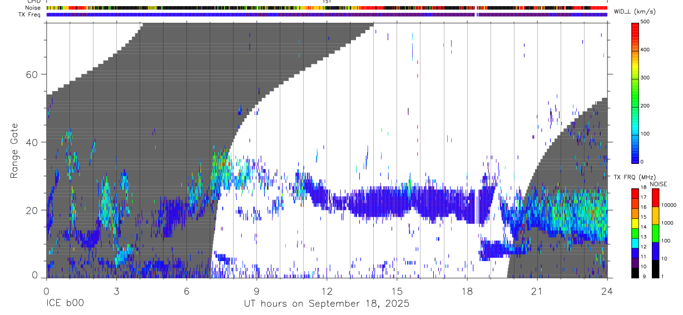Click the 9 hour label on UT axis
This screenshot has height=315, width=683.
(256, 290)
